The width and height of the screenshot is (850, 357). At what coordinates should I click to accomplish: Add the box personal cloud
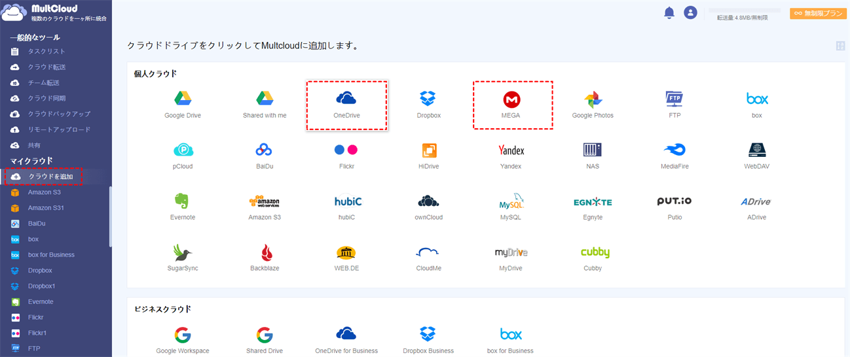pyautogui.click(x=756, y=105)
